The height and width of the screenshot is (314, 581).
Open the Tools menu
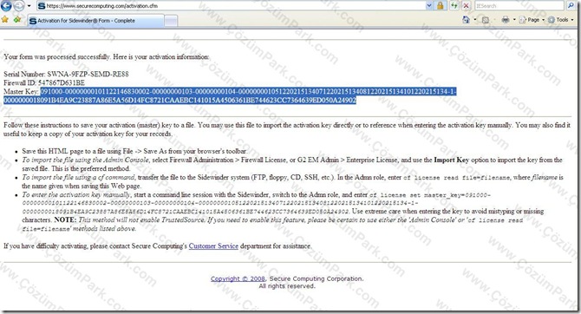[x=561, y=20]
